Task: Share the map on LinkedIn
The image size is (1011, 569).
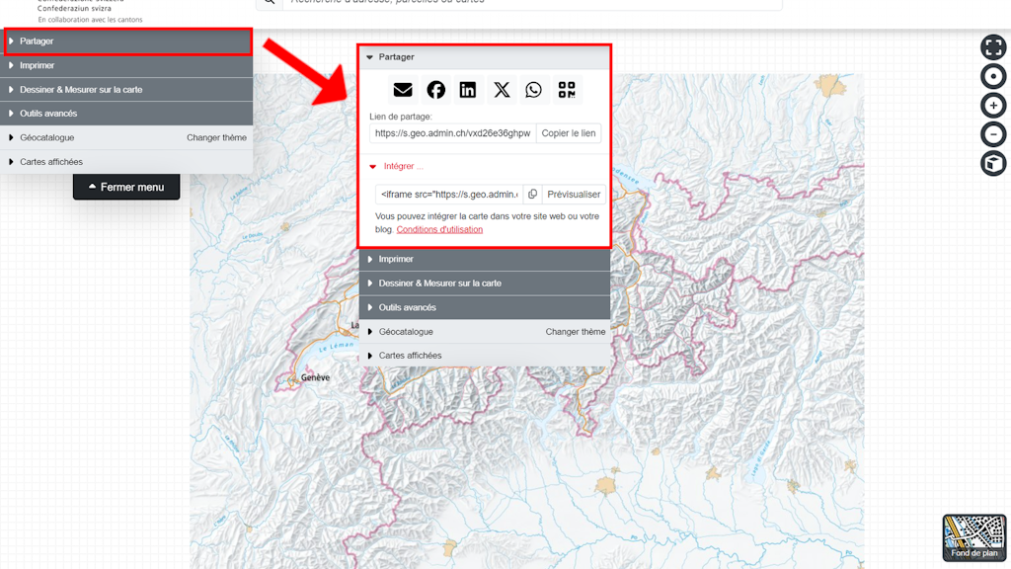Action: point(468,90)
